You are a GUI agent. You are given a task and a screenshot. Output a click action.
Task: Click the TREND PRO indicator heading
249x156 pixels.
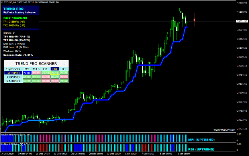13,9
